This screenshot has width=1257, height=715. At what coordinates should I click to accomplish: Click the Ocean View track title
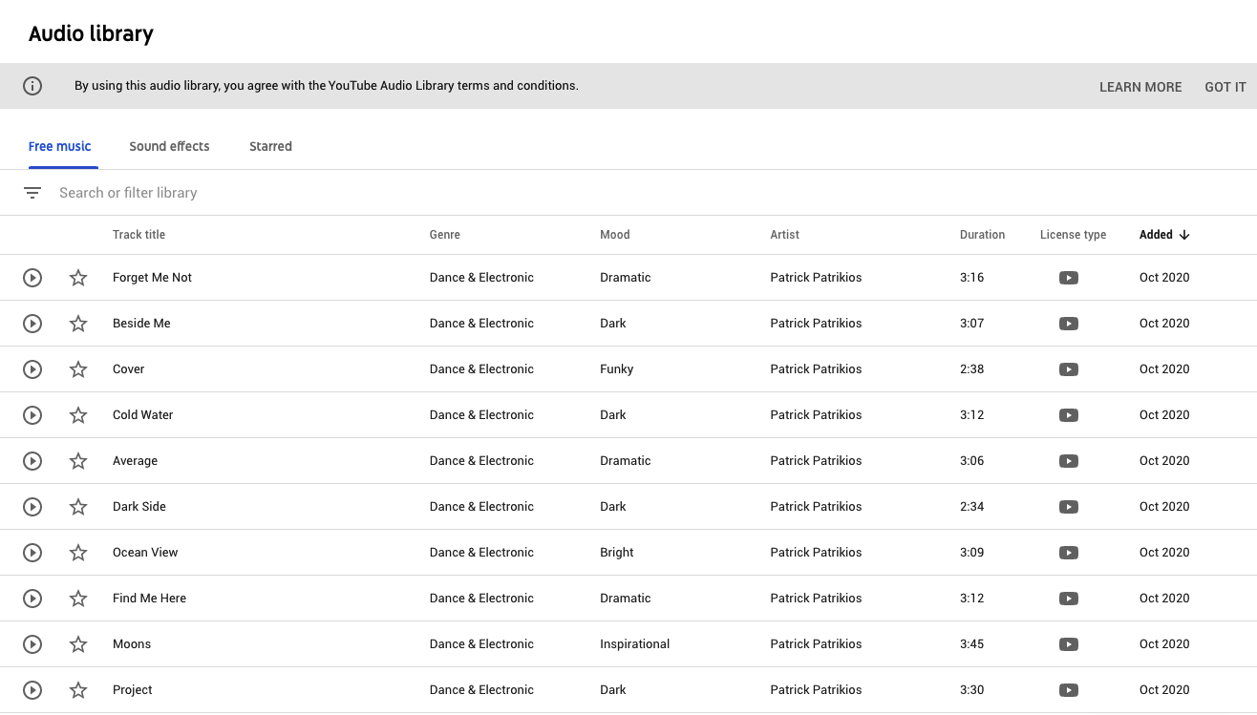tap(145, 553)
